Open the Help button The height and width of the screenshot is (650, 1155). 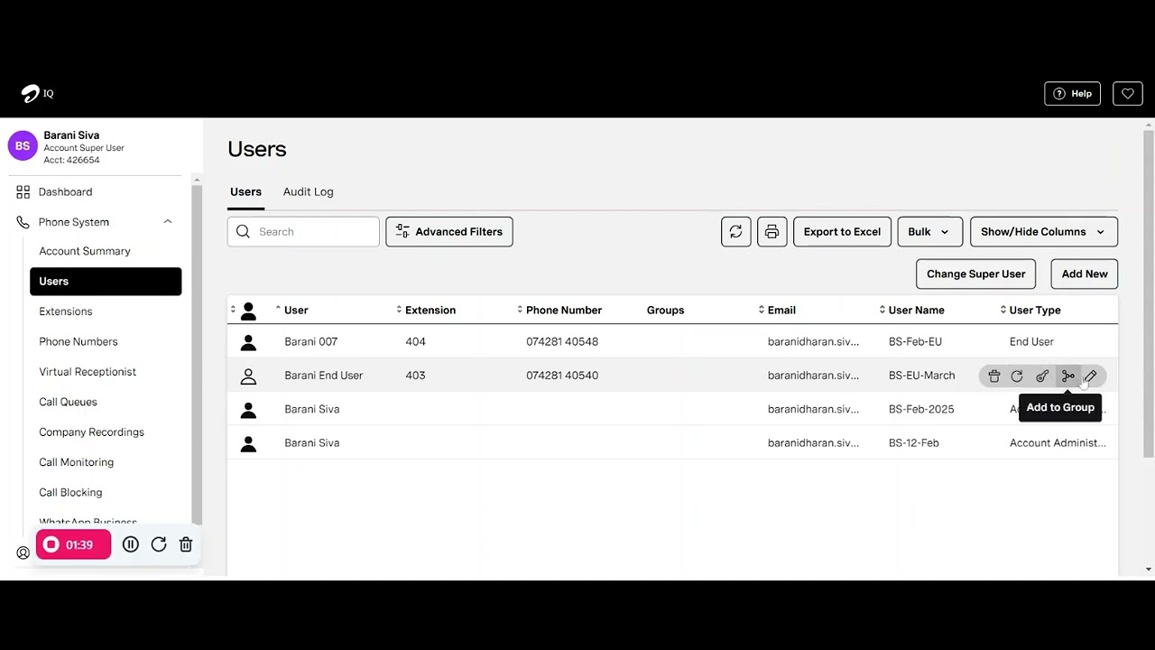(x=1073, y=94)
